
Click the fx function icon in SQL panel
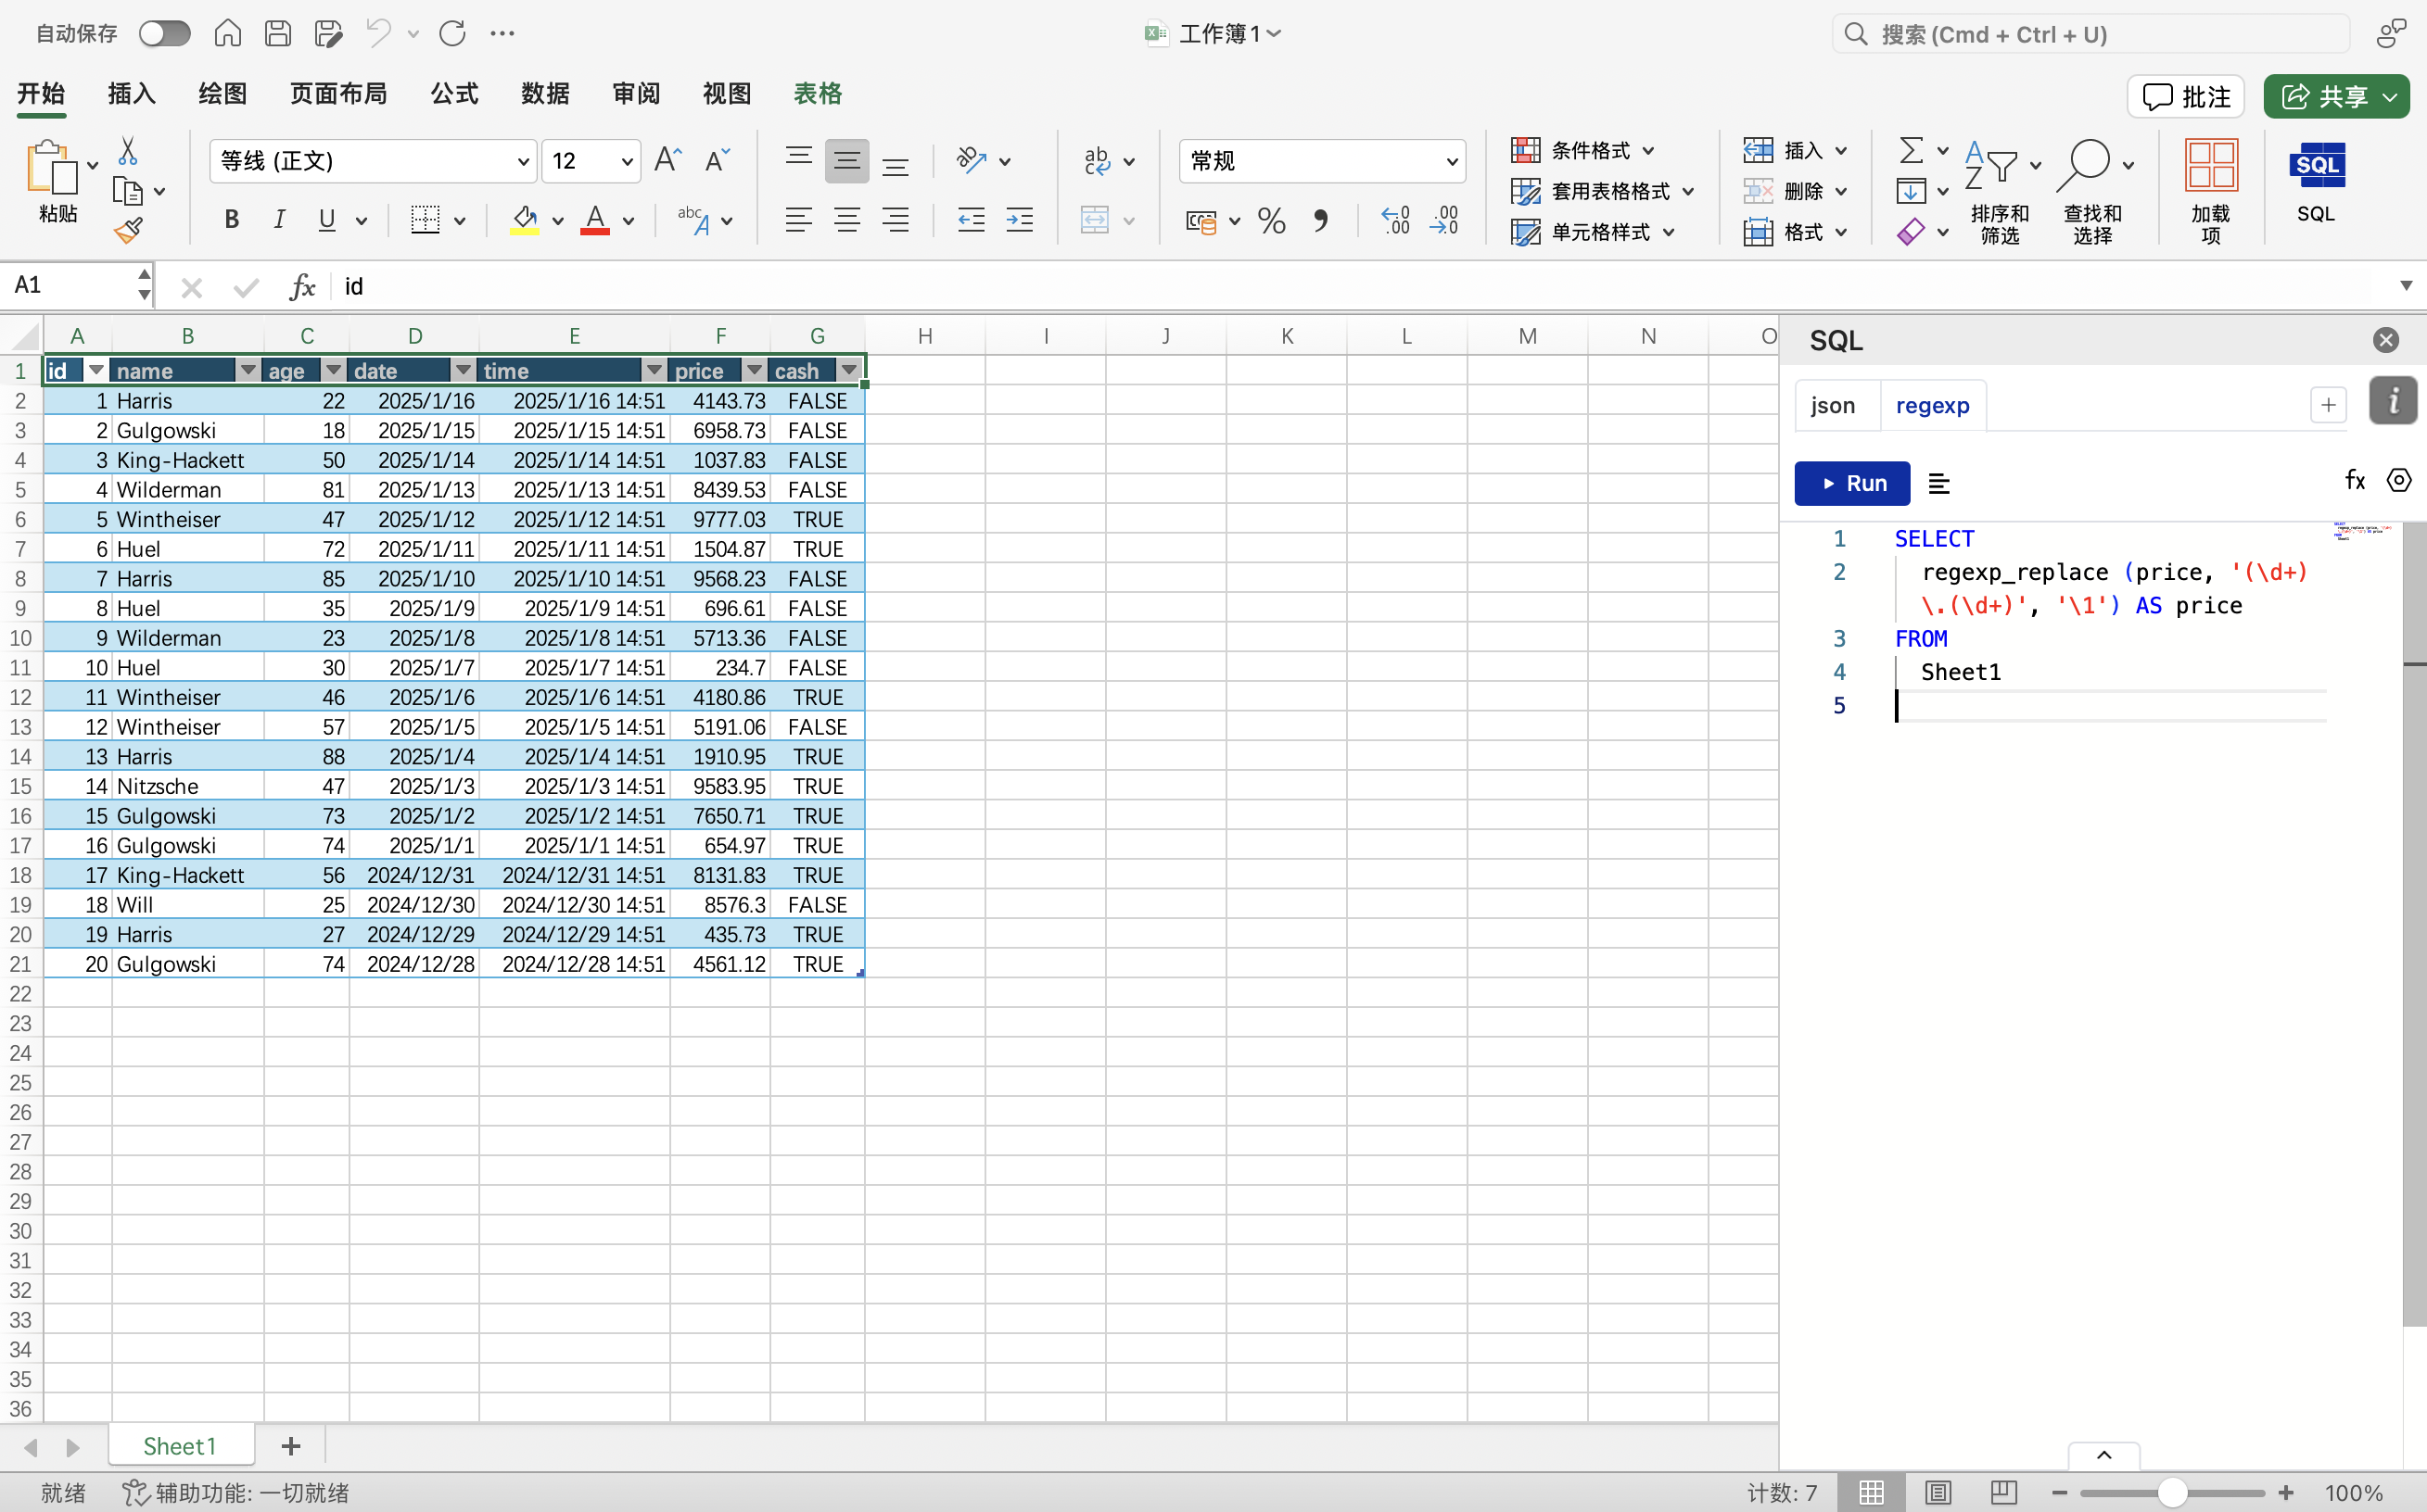pyautogui.click(x=2355, y=481)
